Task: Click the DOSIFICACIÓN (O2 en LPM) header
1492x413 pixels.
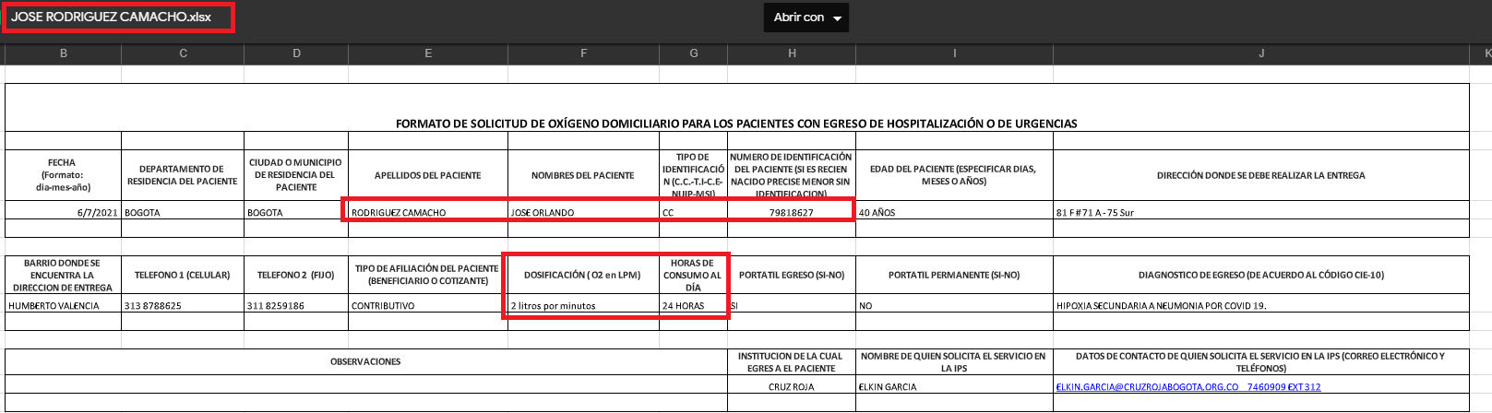Action: click(584, 275)
